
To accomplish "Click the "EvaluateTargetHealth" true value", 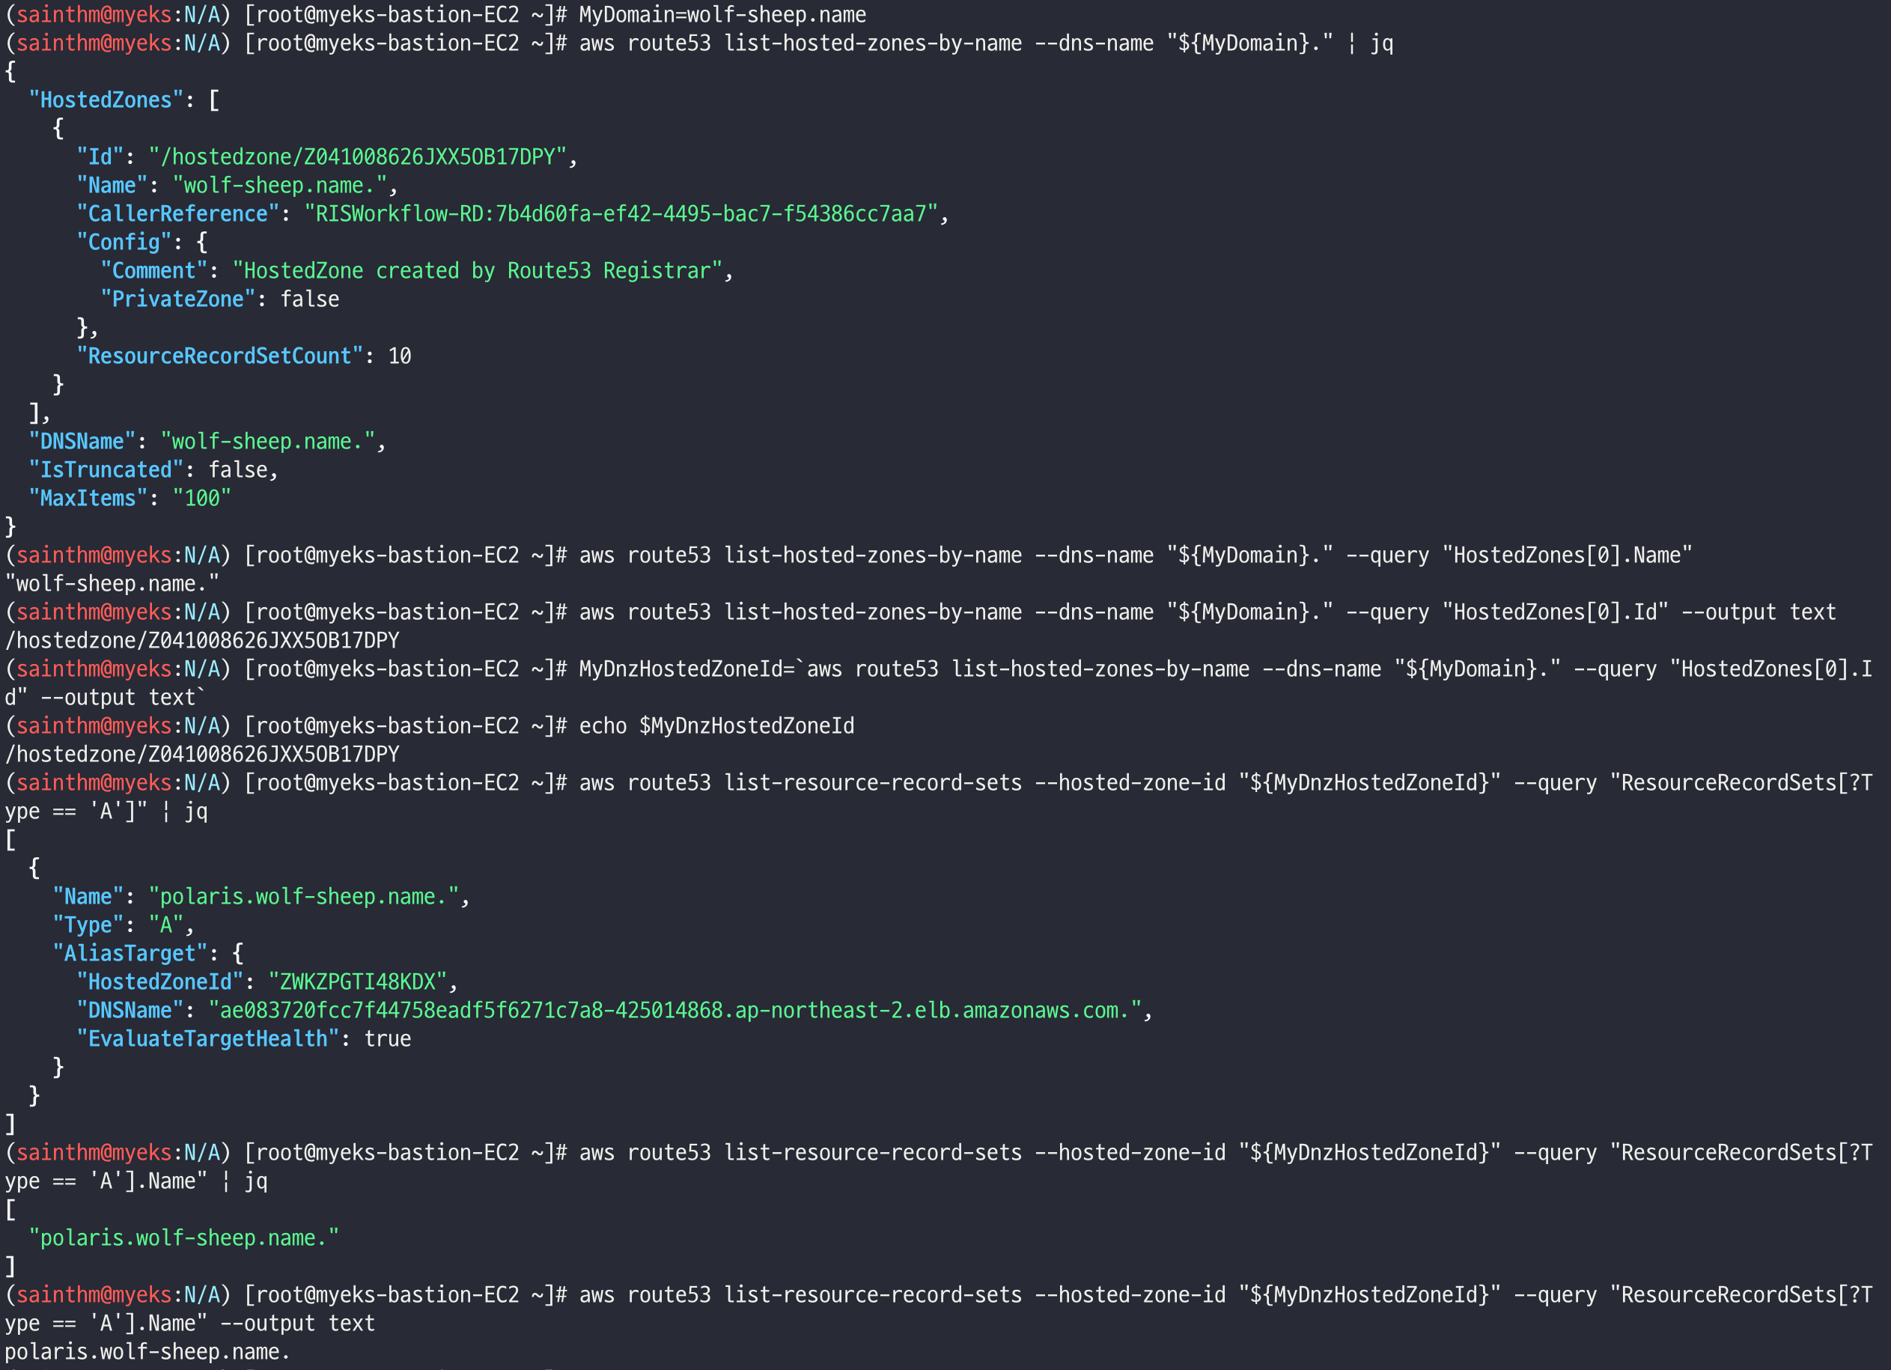I will coord(387,1039).
